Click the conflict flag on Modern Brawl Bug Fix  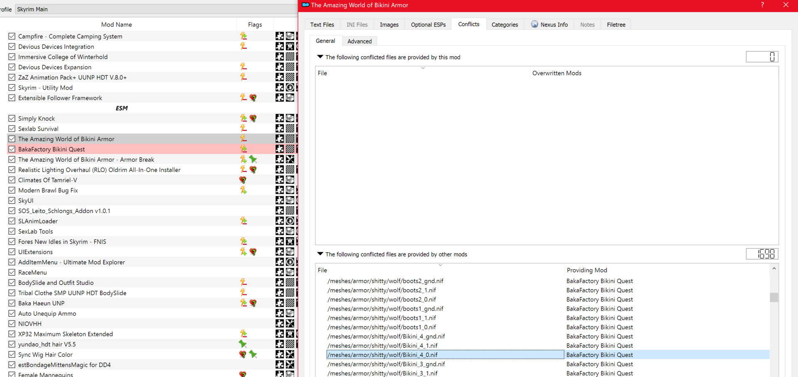(x=244, y=190)
